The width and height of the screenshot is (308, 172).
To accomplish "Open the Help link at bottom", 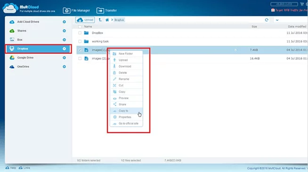I will pyautogui.click(x=11, y=168).
